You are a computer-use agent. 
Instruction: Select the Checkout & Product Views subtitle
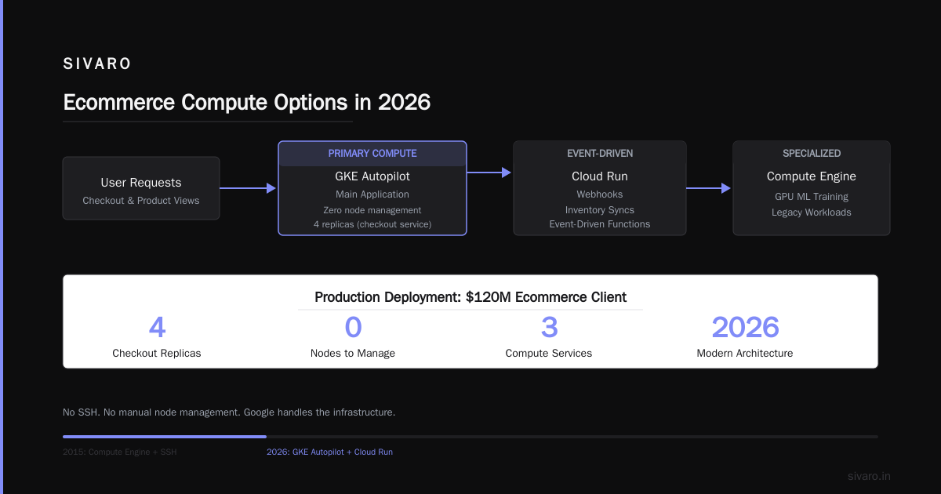[141, 201]
